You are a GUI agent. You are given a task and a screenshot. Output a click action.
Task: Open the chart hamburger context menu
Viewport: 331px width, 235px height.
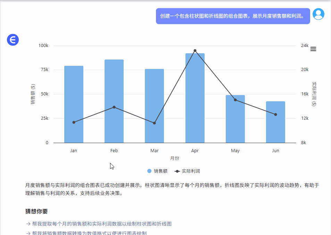coord(313,49)
